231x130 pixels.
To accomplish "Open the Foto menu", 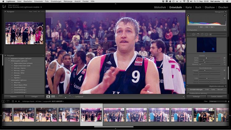I will (47, 1).
